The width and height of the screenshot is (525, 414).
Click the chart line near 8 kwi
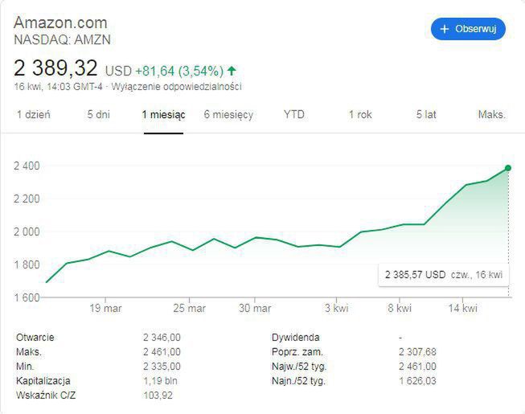400,227
